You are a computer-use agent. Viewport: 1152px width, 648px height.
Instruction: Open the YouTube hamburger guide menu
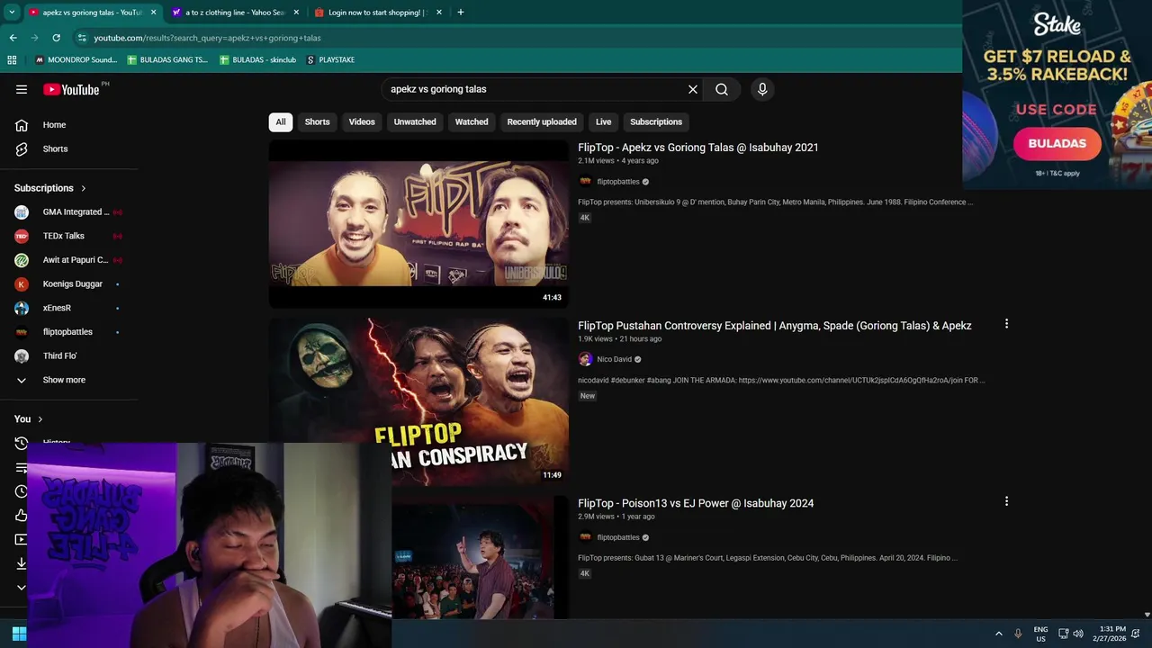[22, 89]
